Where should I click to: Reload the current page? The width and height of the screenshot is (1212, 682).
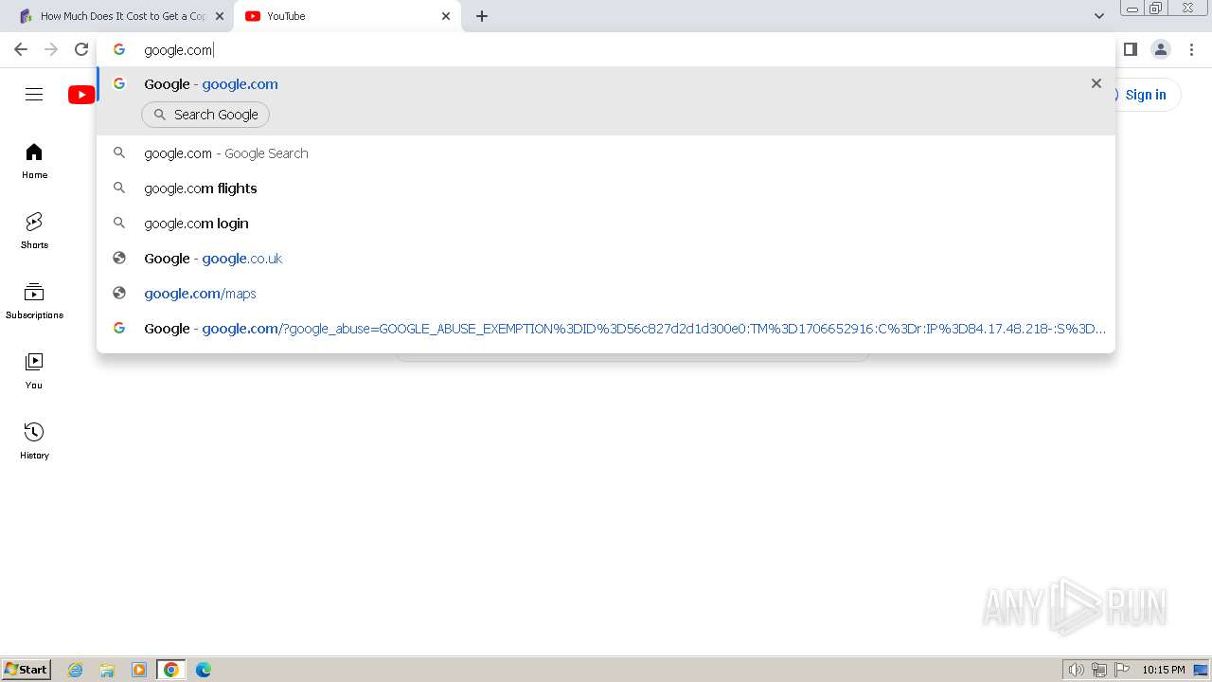pyautogui.click(x=81, y=49)
